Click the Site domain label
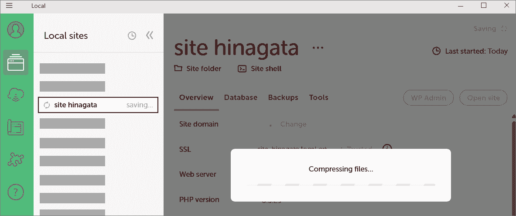This screenshot has width=516, height=216. pyautogui.click(x=199, y=124)
